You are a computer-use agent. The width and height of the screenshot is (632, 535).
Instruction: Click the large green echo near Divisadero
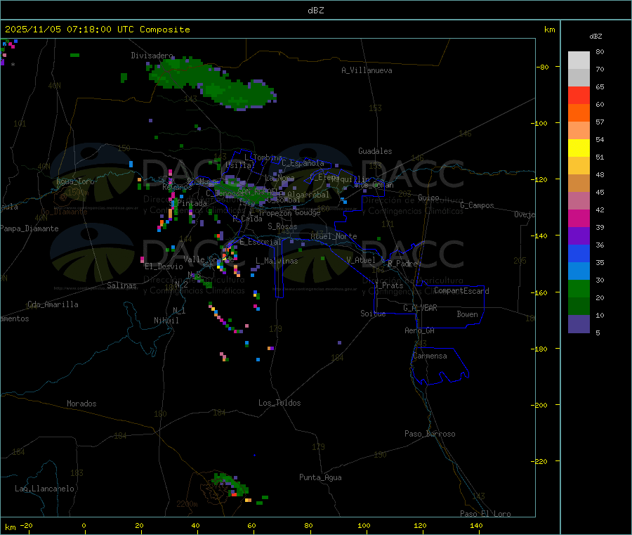point(213,84)
